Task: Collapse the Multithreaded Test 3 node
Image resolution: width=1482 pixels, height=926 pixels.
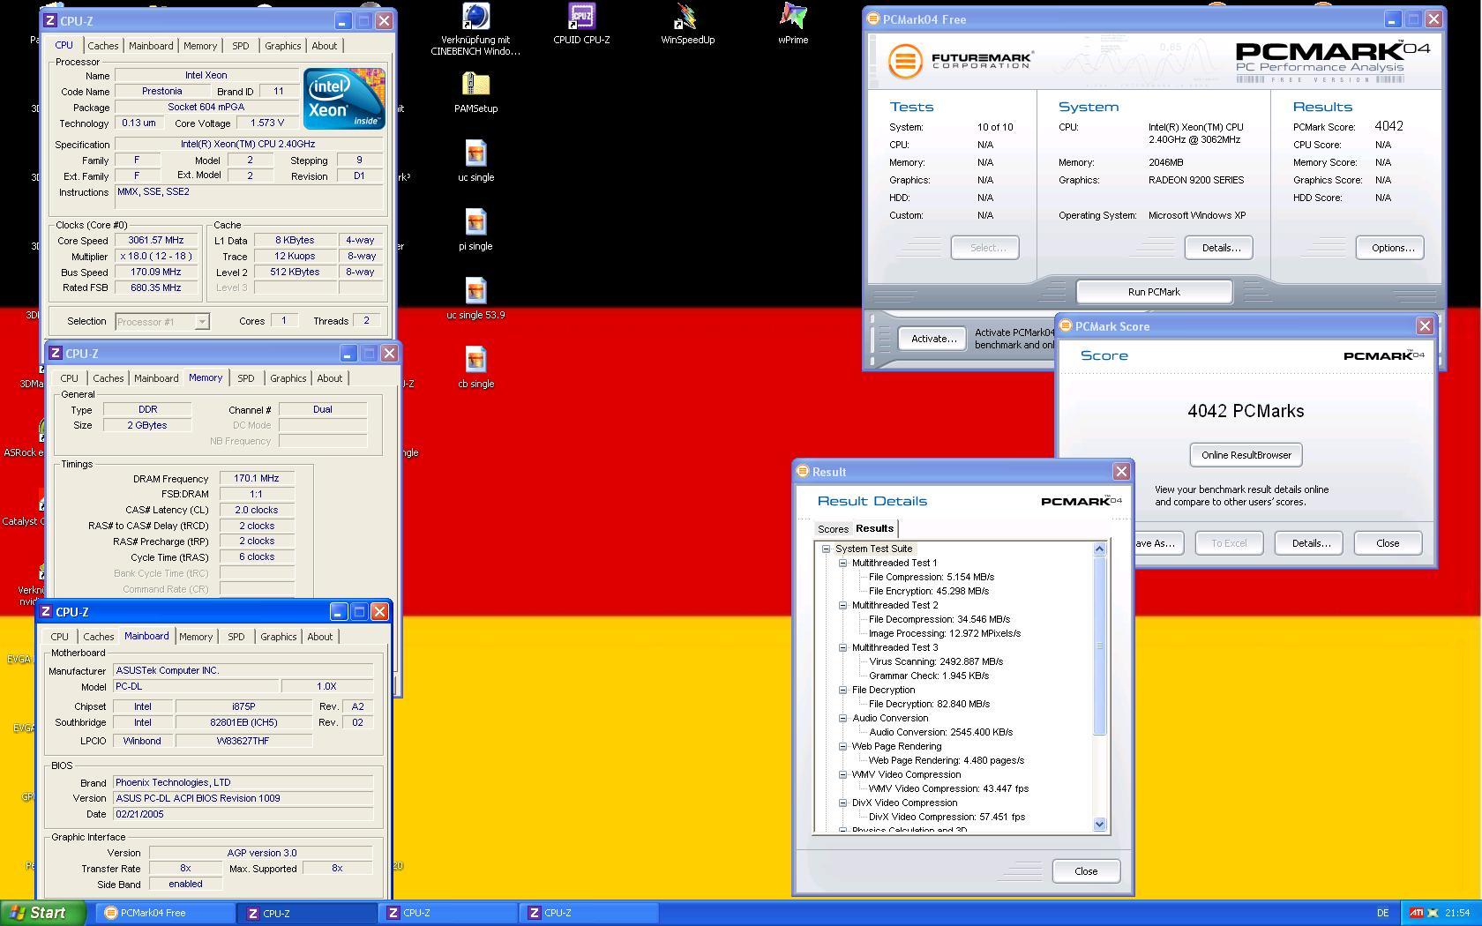Action: tap(842, 647)
